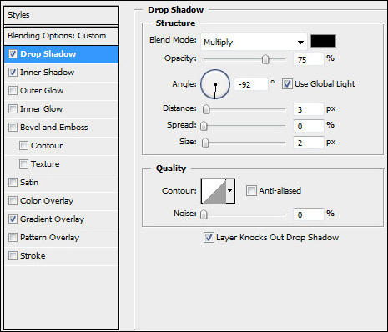Click the black shadow color swatch
This screenshot has height=332, width=388.
coord(323,41)
